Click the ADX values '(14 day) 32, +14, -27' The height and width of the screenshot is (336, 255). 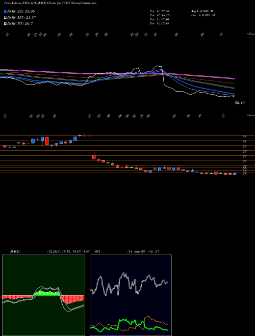click(143, 251)
